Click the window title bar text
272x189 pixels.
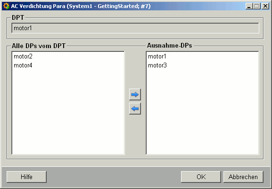point(81,6)
